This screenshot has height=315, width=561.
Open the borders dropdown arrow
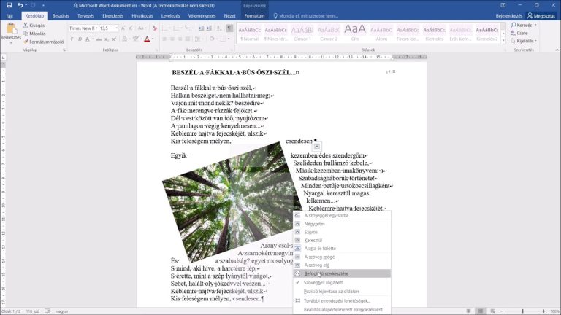[229, 39]
